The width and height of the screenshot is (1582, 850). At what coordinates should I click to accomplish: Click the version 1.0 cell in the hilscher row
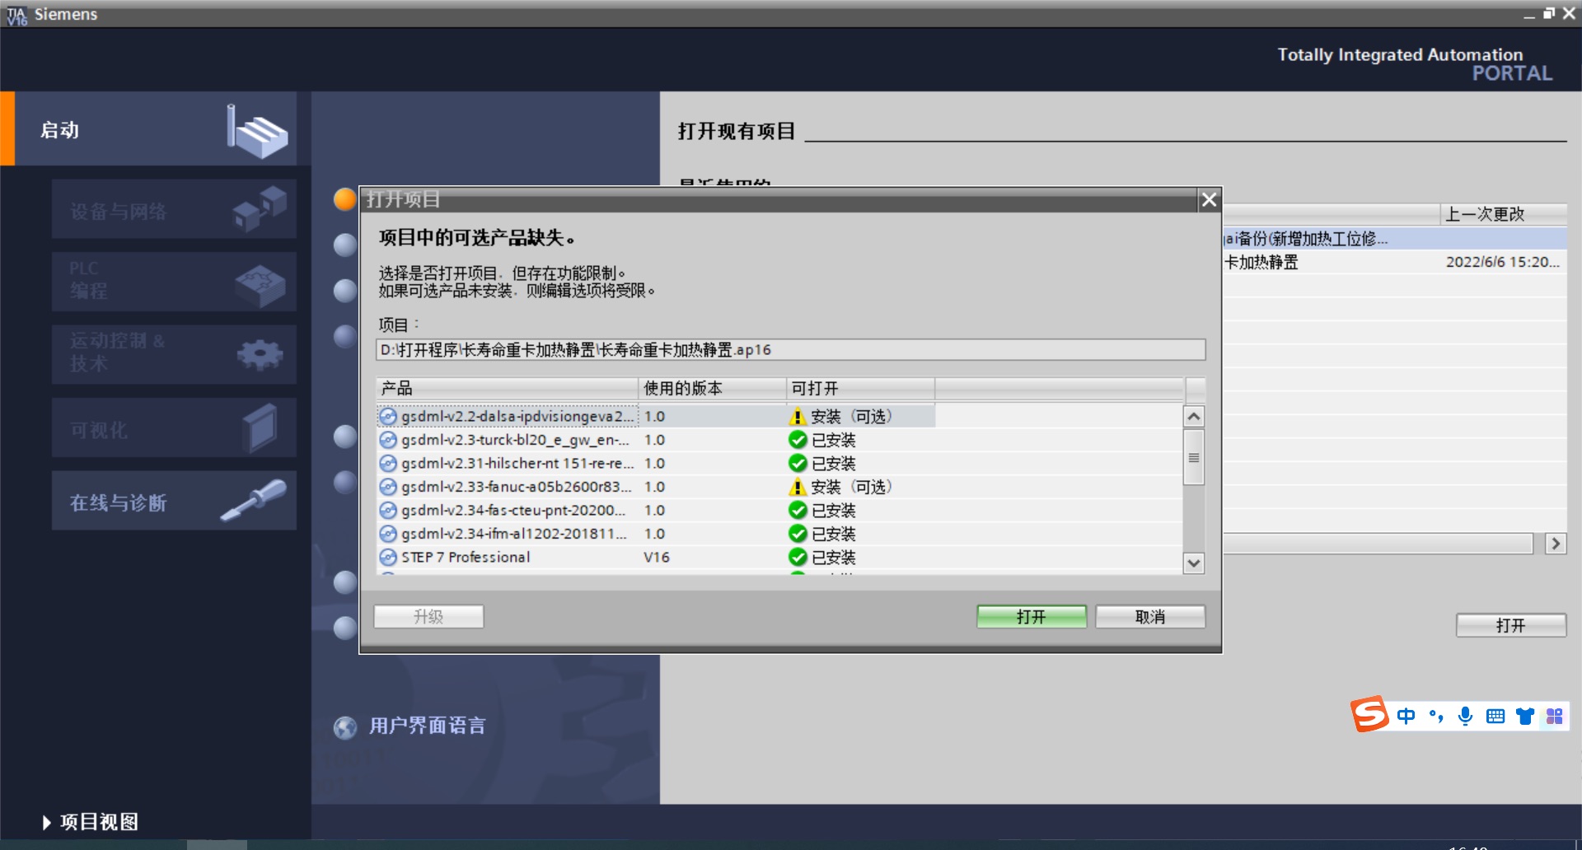(654, 464)
